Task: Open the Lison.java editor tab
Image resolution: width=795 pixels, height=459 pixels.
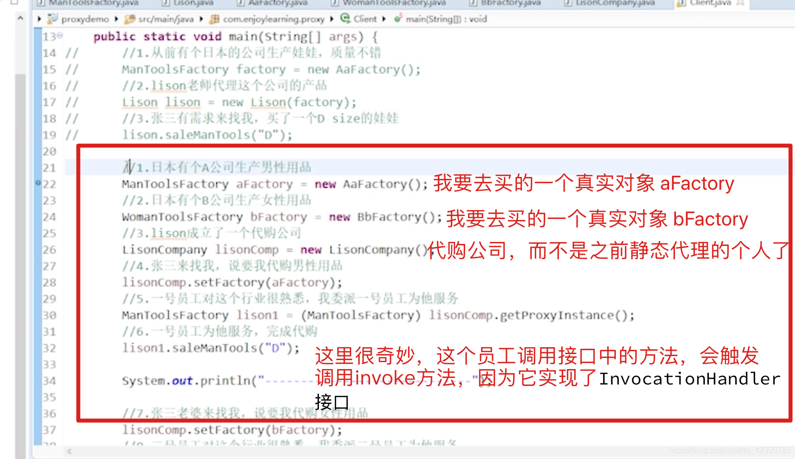Action: (x=188, y=3)
